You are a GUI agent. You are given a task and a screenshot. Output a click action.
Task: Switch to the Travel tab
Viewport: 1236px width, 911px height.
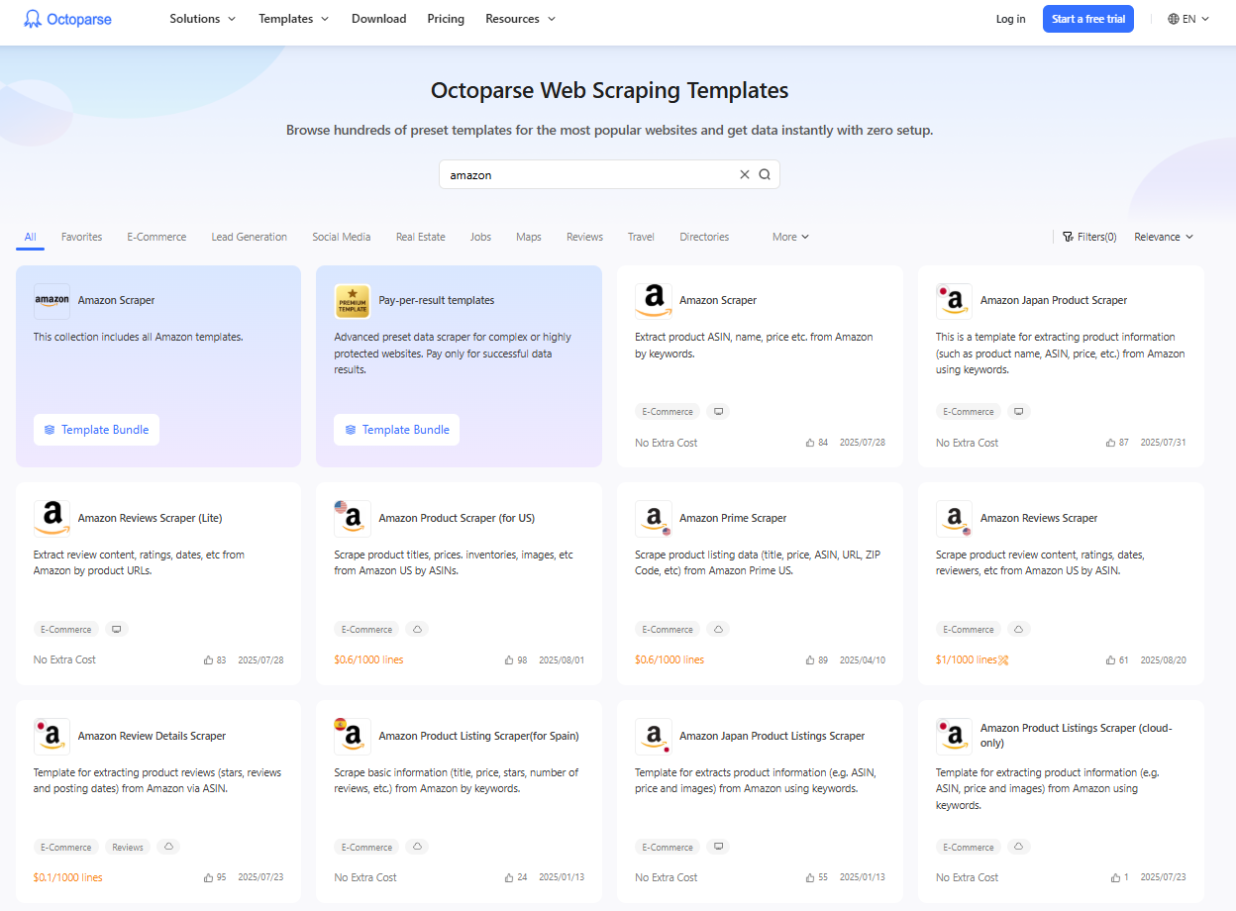pyautogui.click(x=641, y=237)
